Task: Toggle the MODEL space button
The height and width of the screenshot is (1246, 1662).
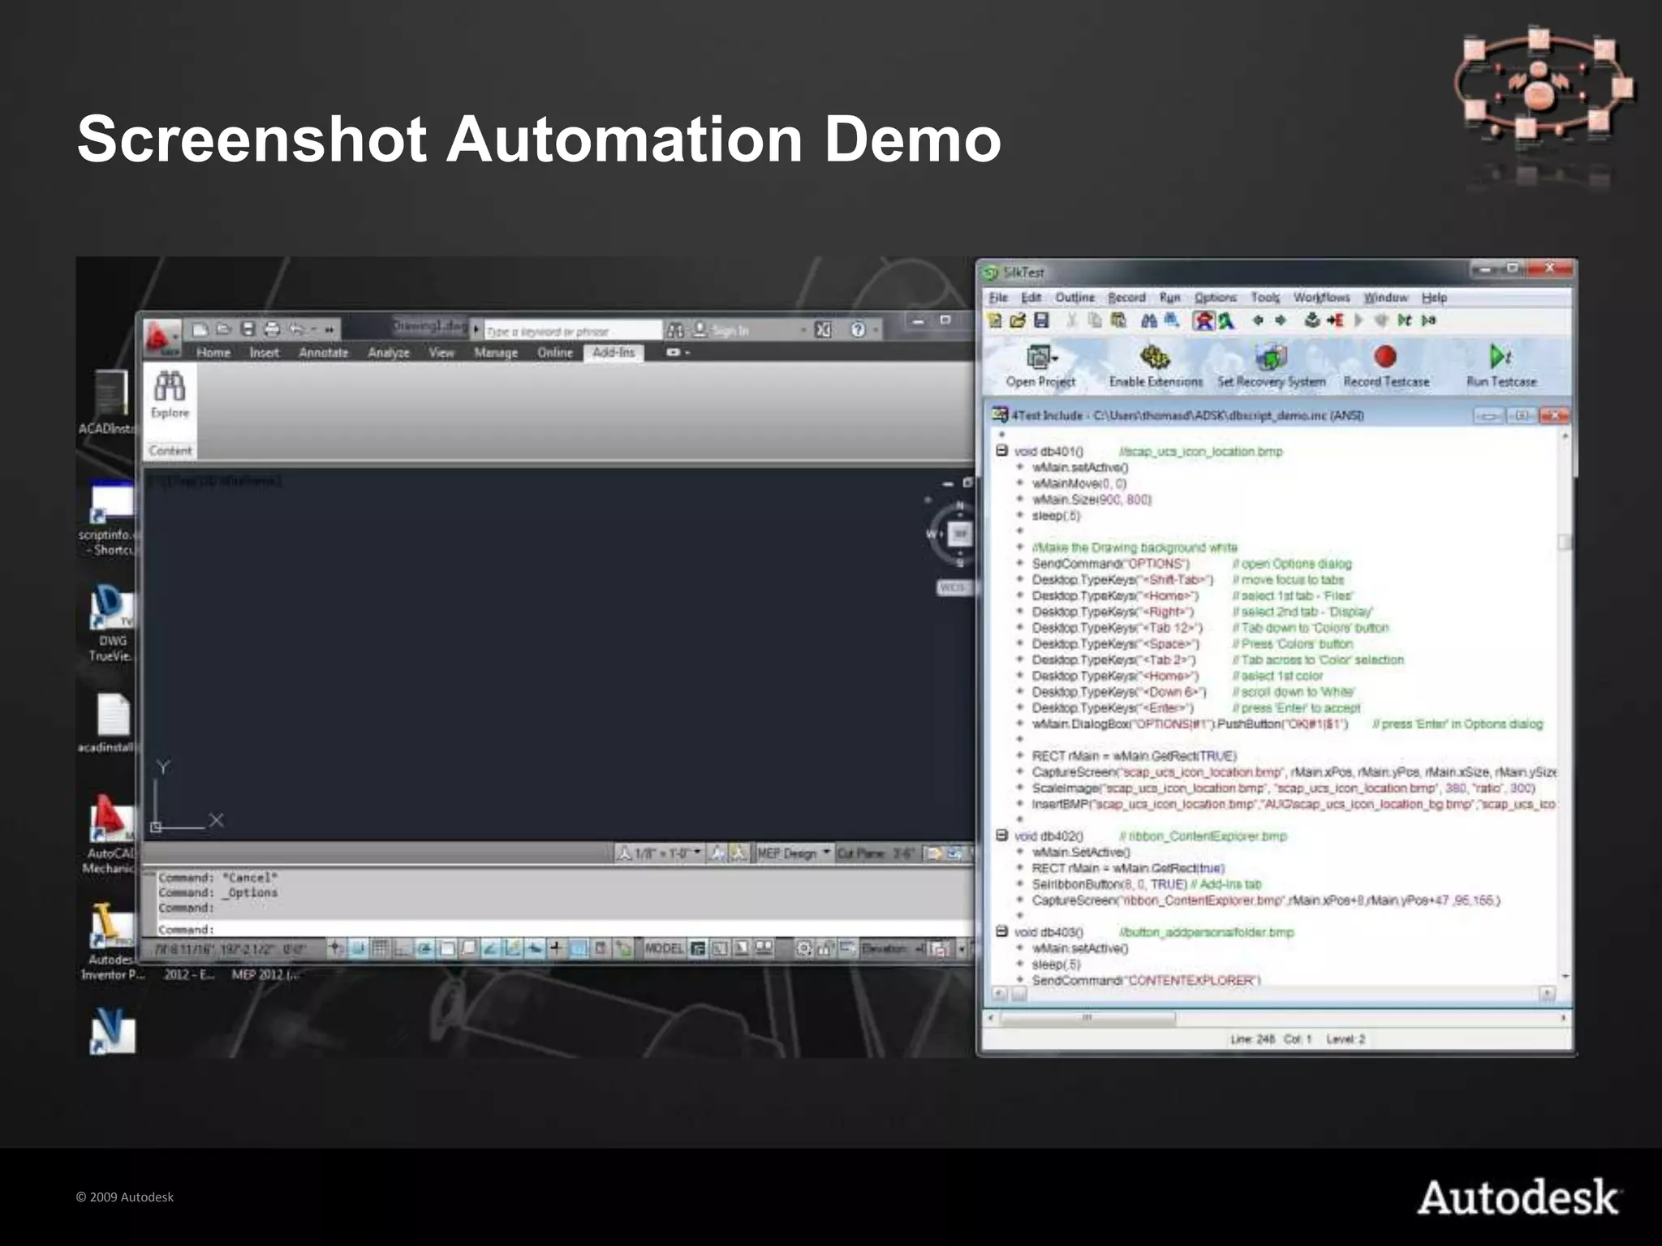Action: (x=664, y=948)
